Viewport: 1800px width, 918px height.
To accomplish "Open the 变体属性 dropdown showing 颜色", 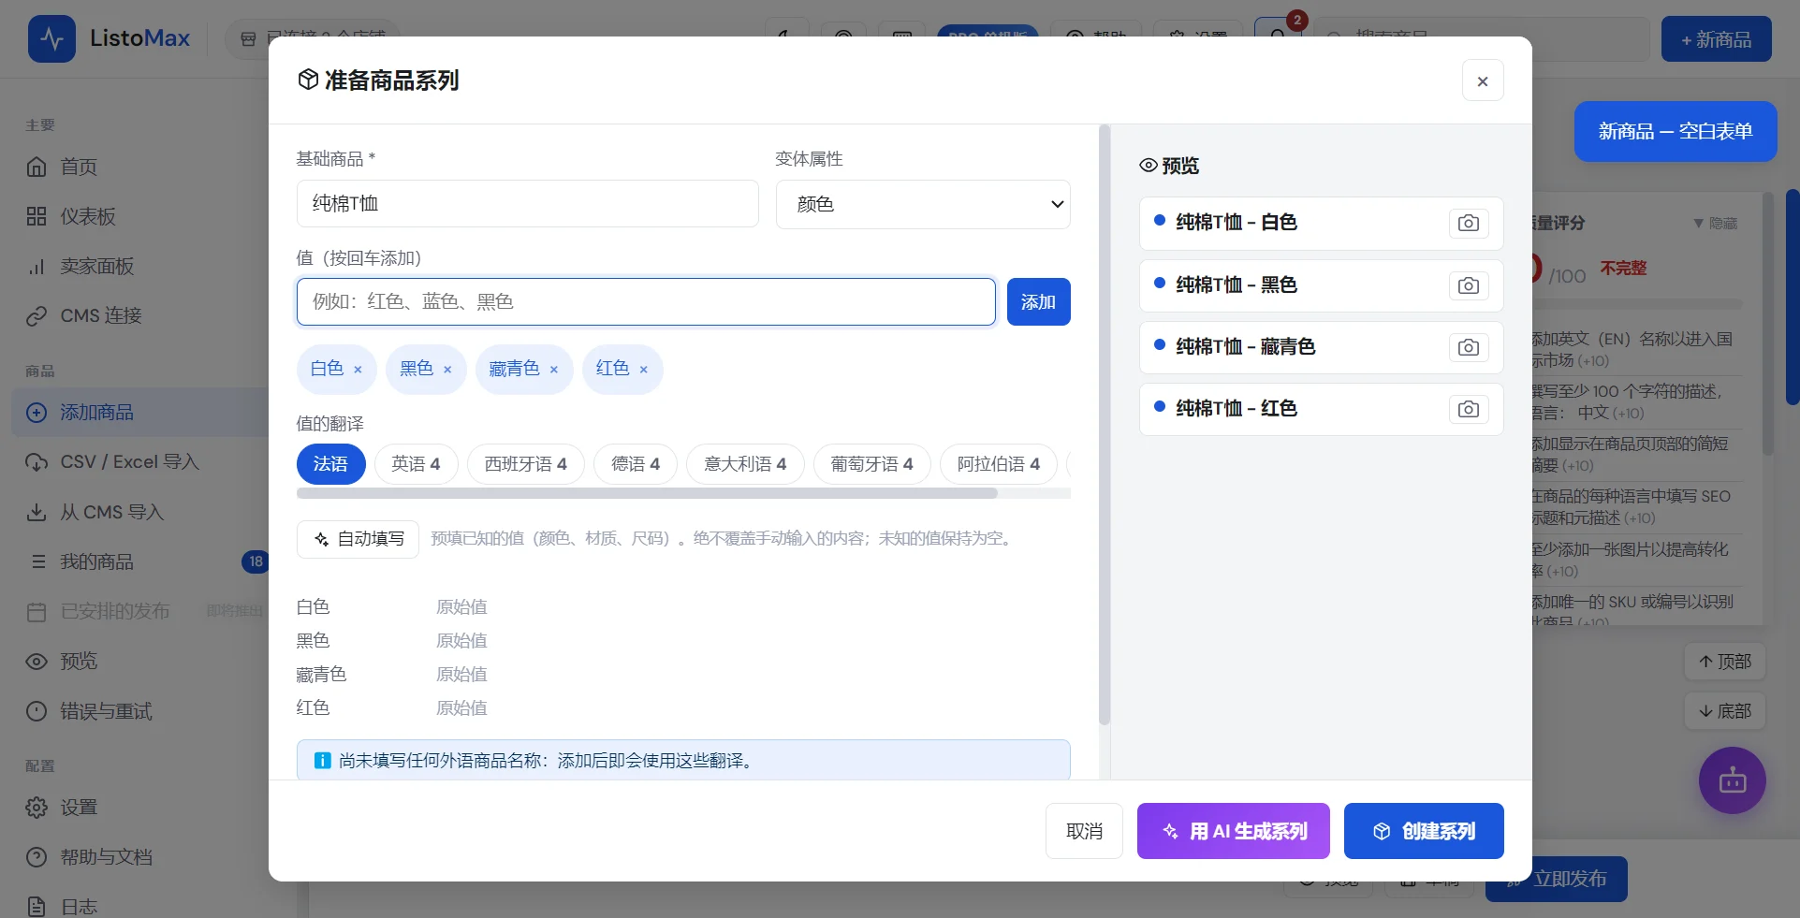I will tap(923, 204).
